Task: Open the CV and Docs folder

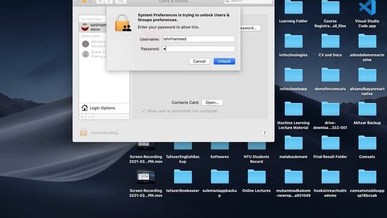Action: coord(330,41)
